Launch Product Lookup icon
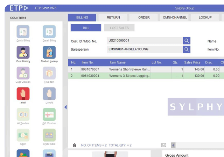 [x=49, y=52]
